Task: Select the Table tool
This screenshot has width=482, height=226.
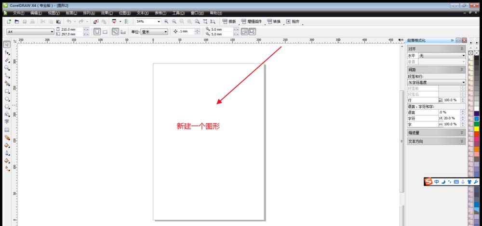Action: [7, 130]
